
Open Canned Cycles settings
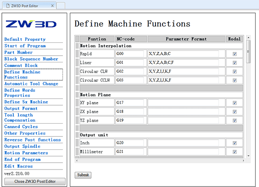pos(21,127)
